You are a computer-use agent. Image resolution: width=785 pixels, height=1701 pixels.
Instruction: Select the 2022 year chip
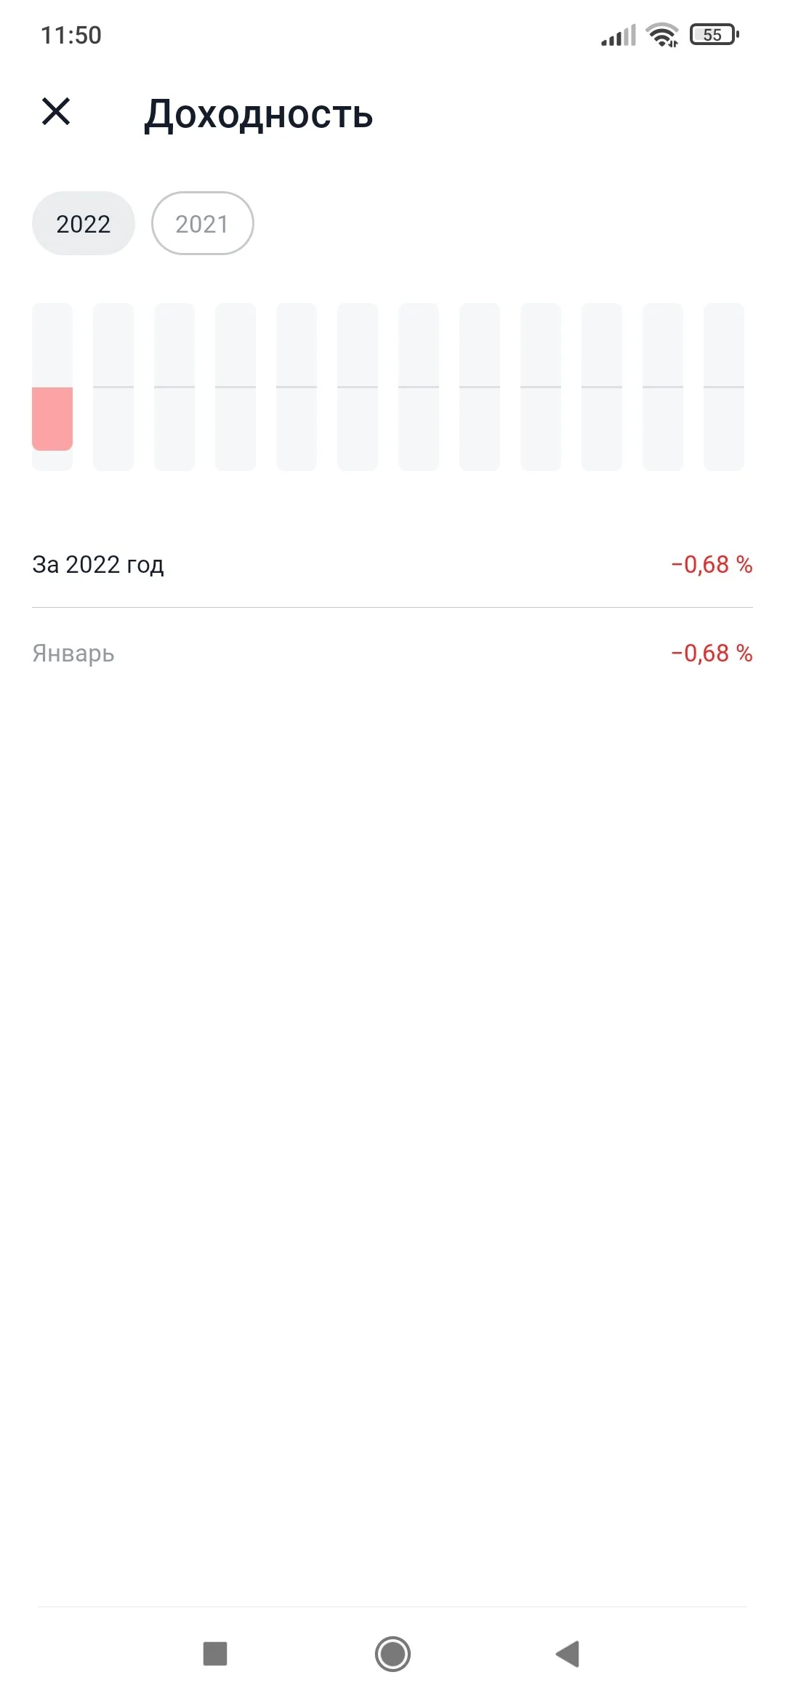pos(84,223)
